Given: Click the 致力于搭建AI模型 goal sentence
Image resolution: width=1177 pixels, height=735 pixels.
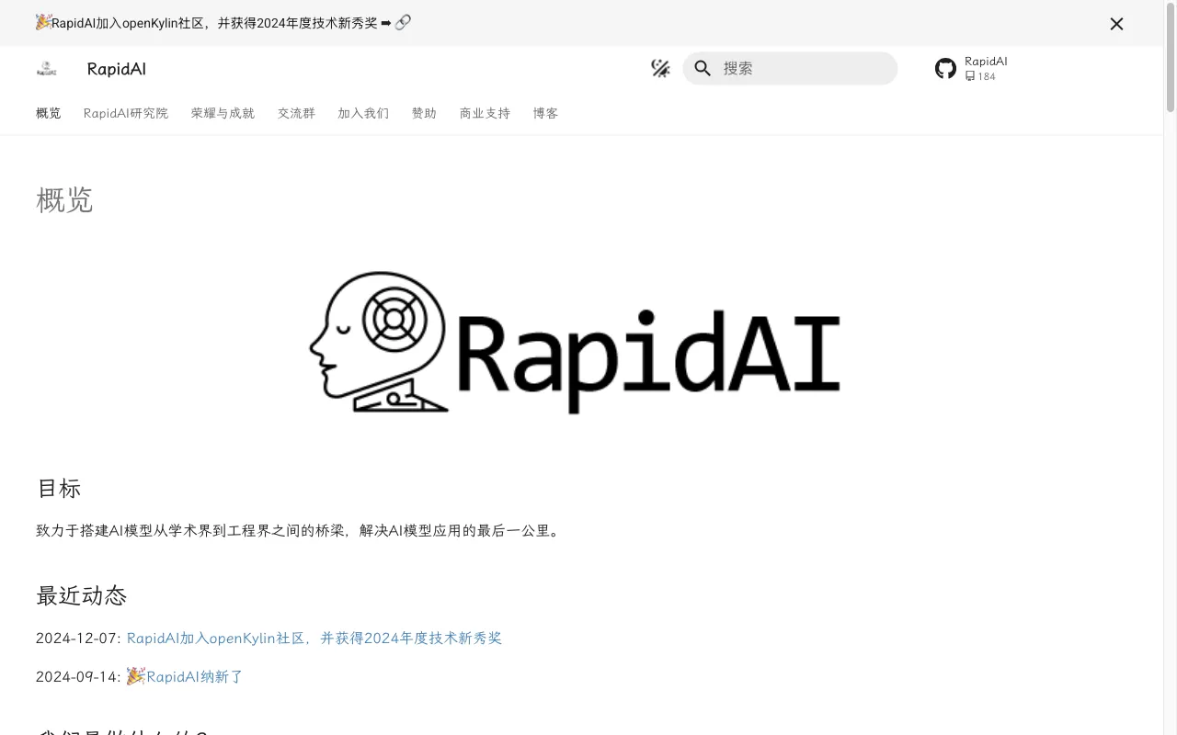Looking at the screenshot, I should (298, 530).
